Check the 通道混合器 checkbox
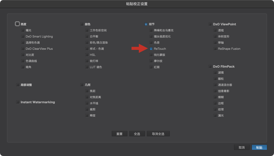The height and width of the screenshot is (156, 274). [215, 85]
